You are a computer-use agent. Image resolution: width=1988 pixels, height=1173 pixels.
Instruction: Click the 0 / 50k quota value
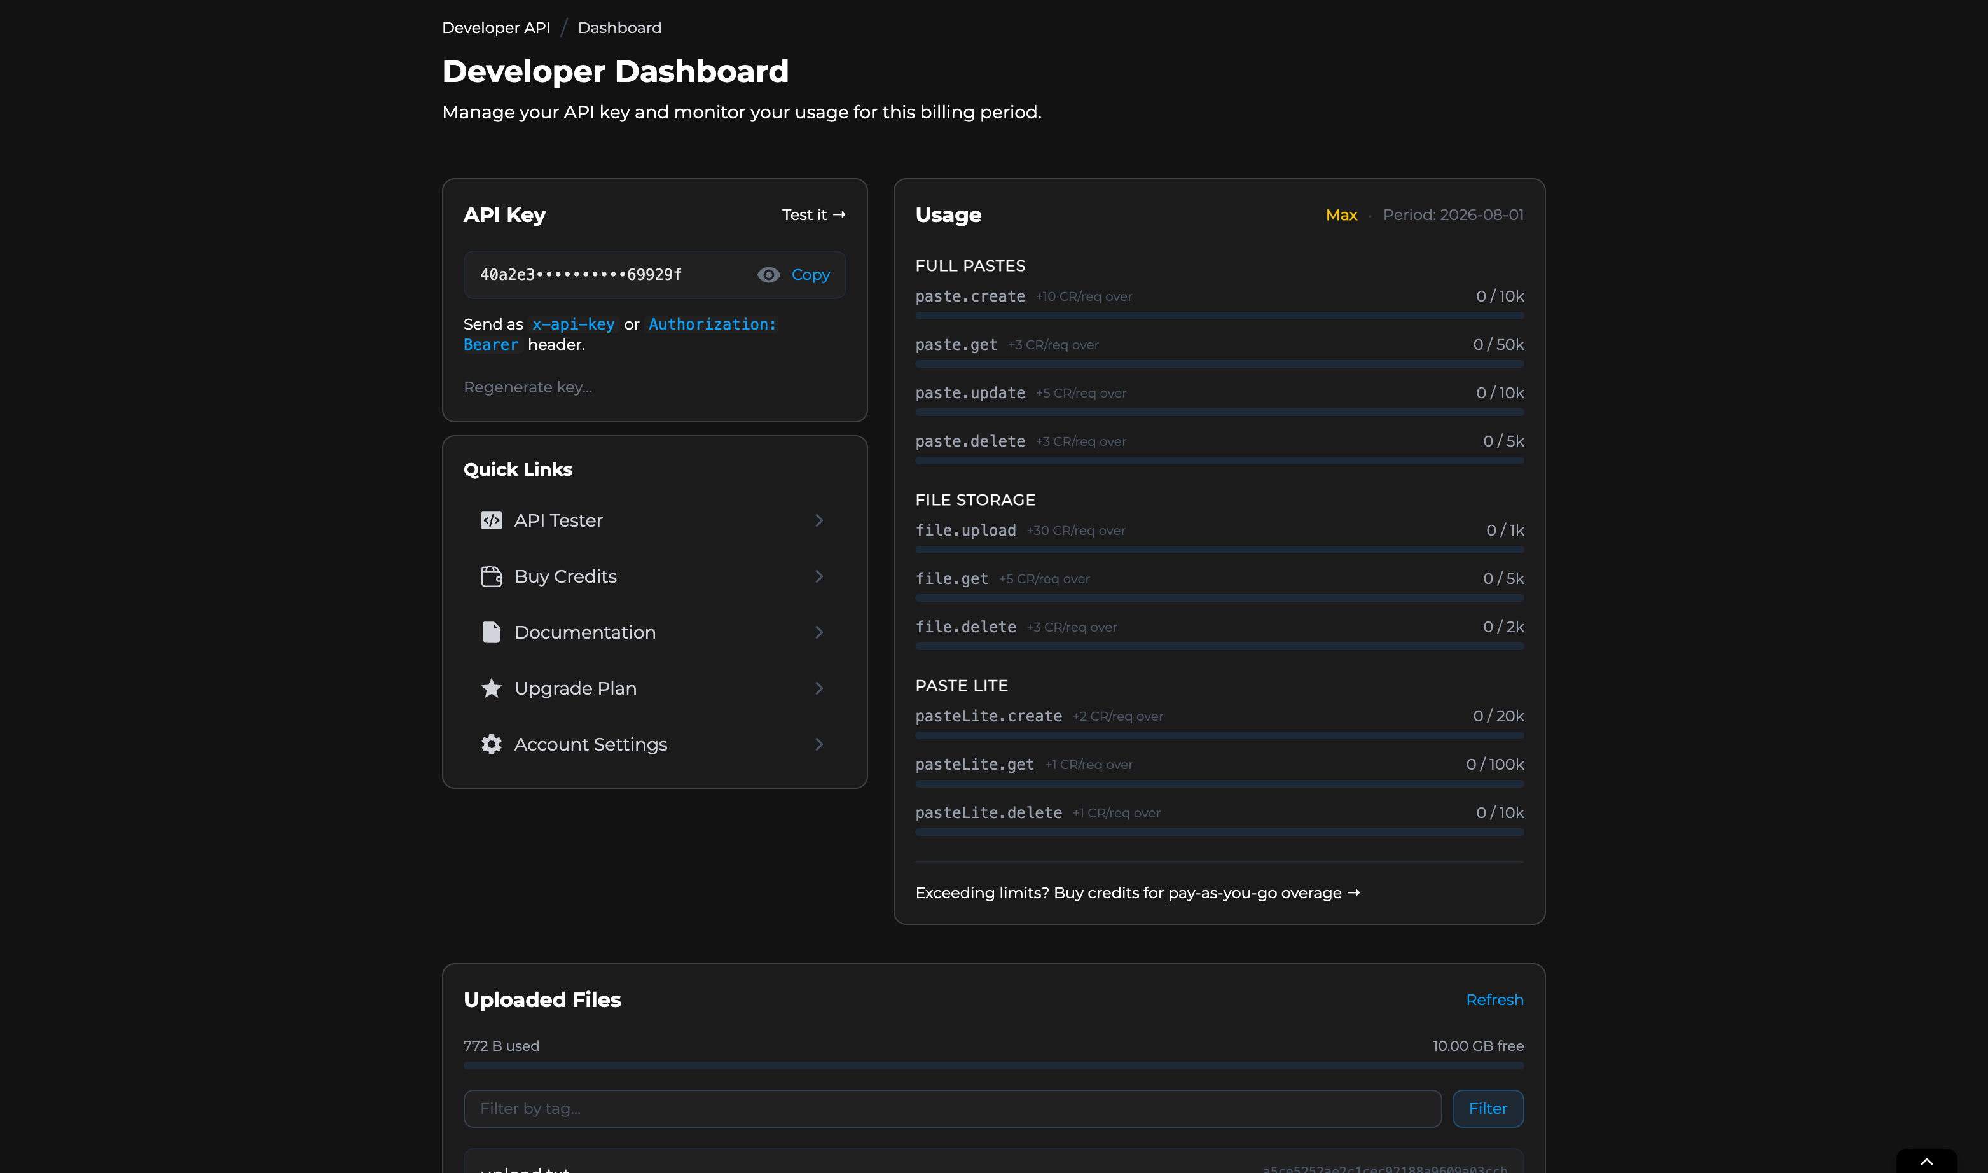pos(1498,345)
